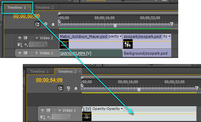Screen dimensions: 201x122
Task: Switch to Timeline: 1 tab in upper panel
Action: [16, 7]
